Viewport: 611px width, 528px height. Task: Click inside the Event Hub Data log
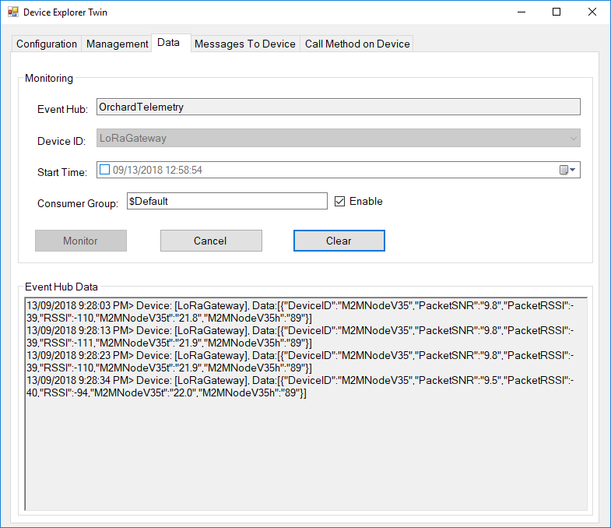point(306,452)
